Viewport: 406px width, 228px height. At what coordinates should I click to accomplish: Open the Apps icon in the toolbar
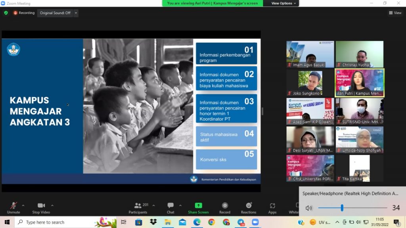click(x=272, y=207)
